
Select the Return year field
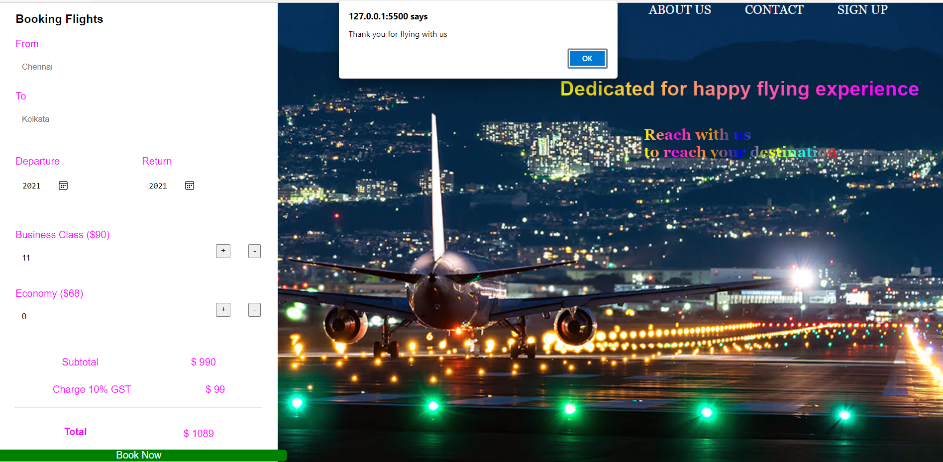(x=158, y=185)
